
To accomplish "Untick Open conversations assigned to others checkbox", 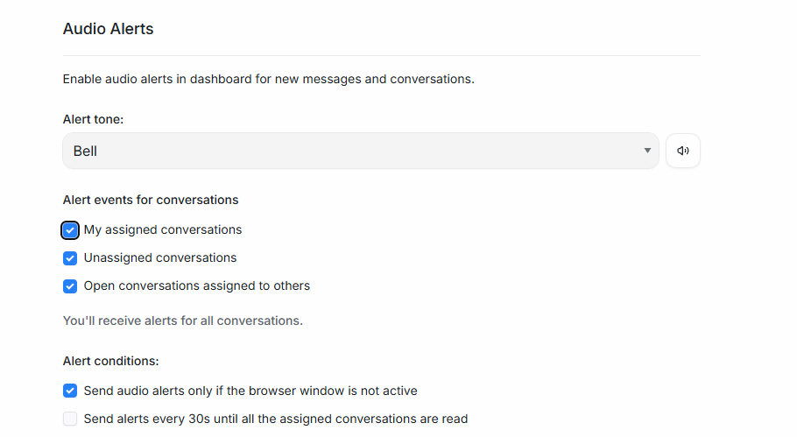I will click(x=70, y=286).
